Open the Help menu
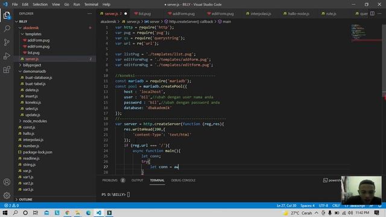386x217 pixels. coord(106,4)
